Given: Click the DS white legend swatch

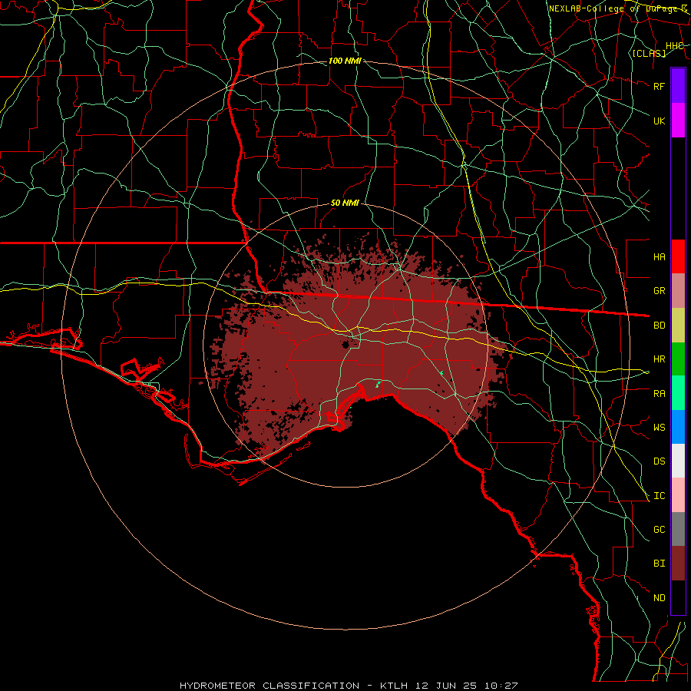Looking at the screenshot, I should [678, 461].
